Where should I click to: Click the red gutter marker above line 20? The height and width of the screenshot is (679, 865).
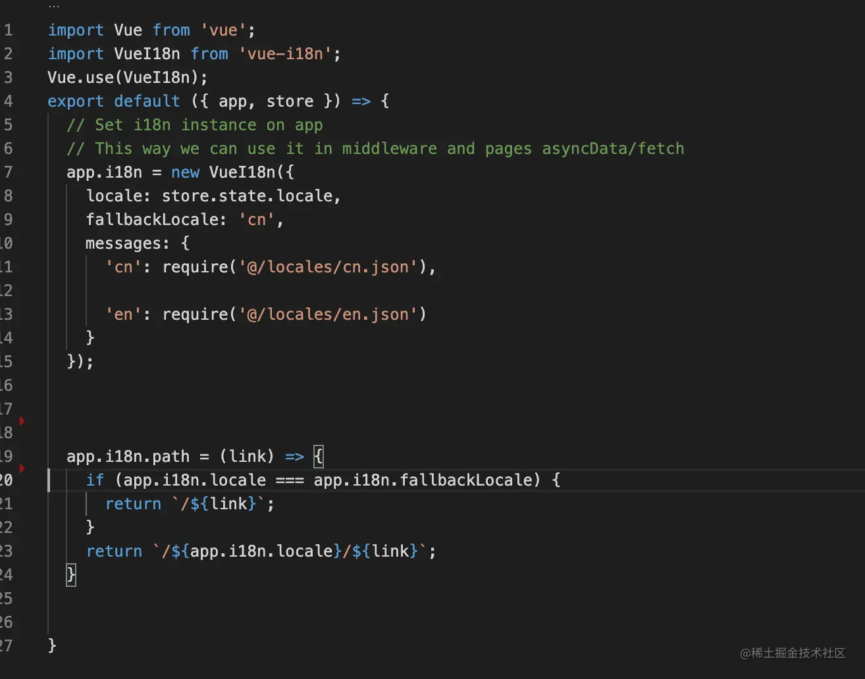(x=22, y=468)
